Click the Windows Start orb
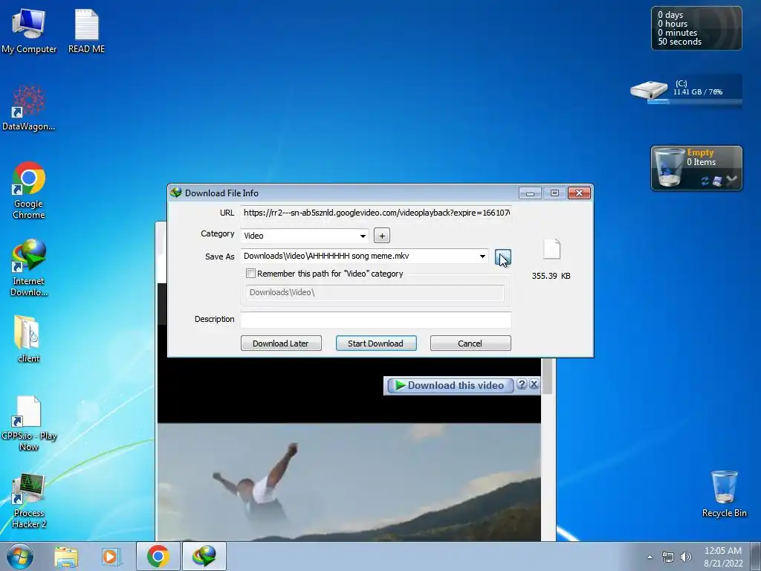This screenshot has width=761, height=571. (x=19, y=556)
